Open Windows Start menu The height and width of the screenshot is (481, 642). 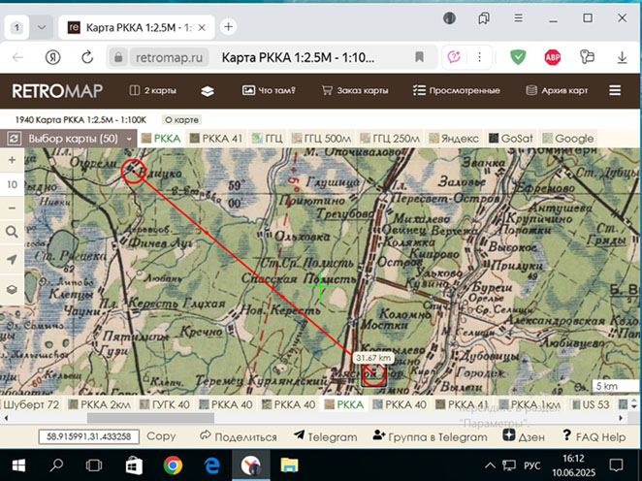(18, 465)
